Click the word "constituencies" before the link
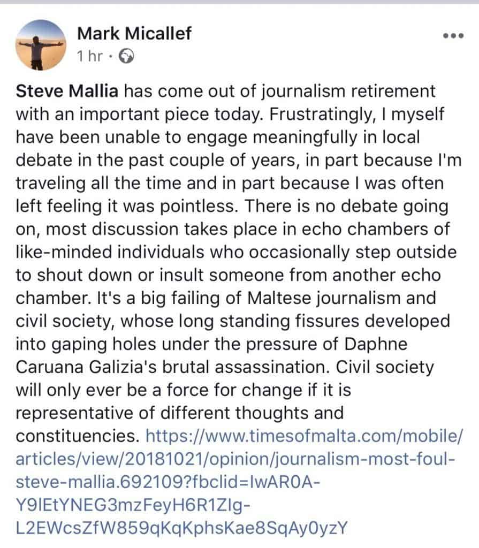This screenshot has height=548, width=479. (74, 436)
